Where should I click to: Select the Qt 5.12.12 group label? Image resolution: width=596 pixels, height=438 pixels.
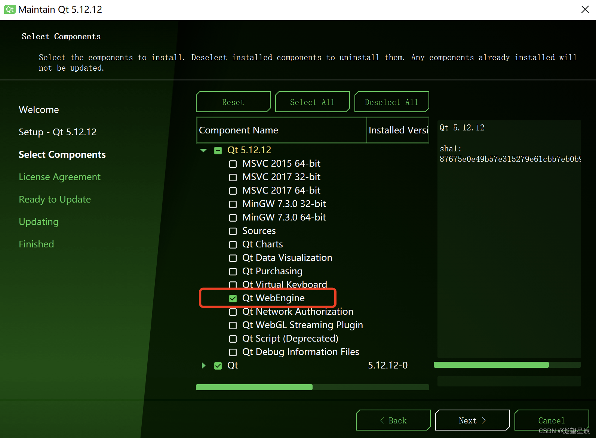click(x=249, y=150)
